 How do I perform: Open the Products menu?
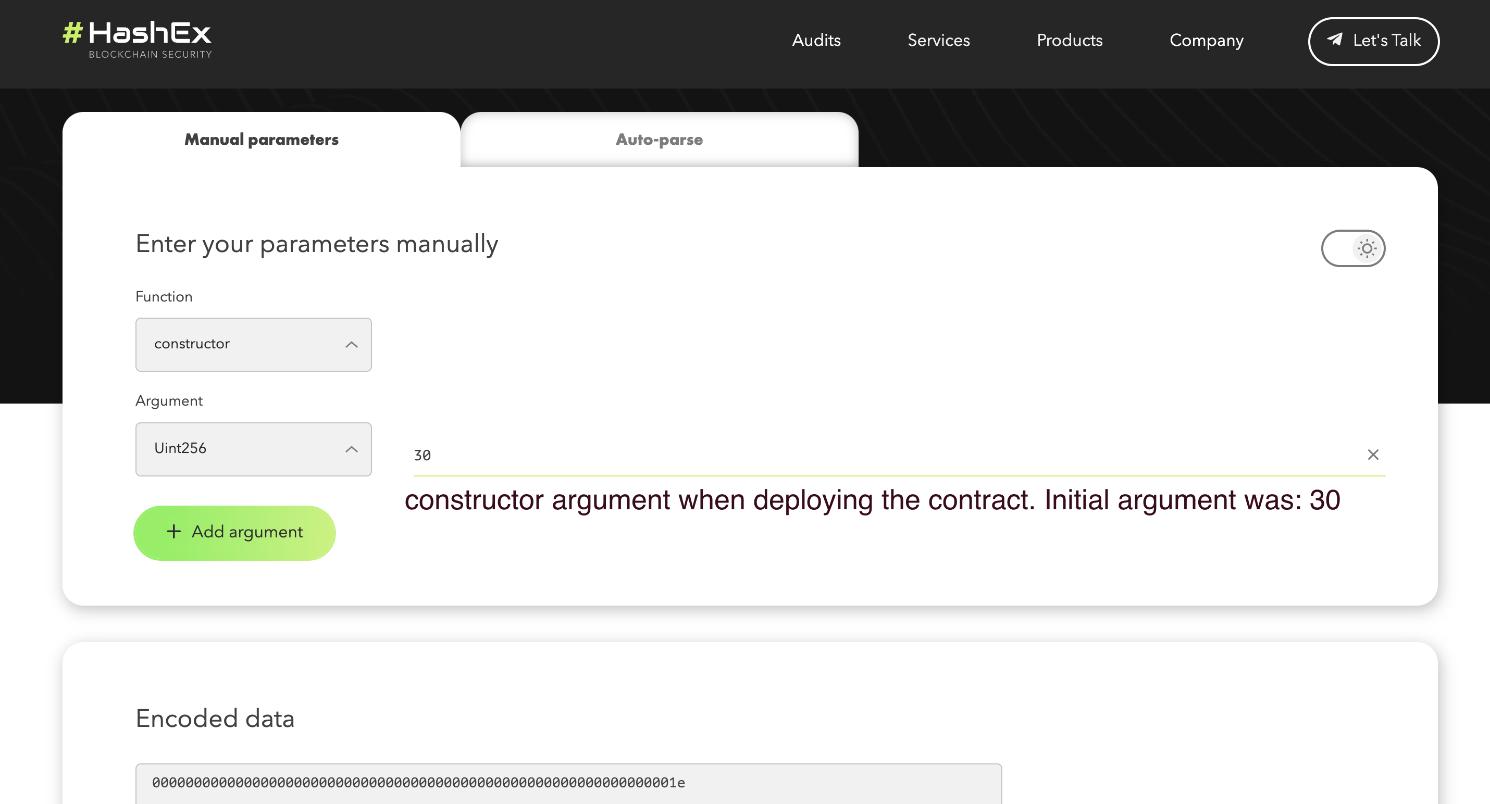pyautogui.click(x=1070, y=41)
